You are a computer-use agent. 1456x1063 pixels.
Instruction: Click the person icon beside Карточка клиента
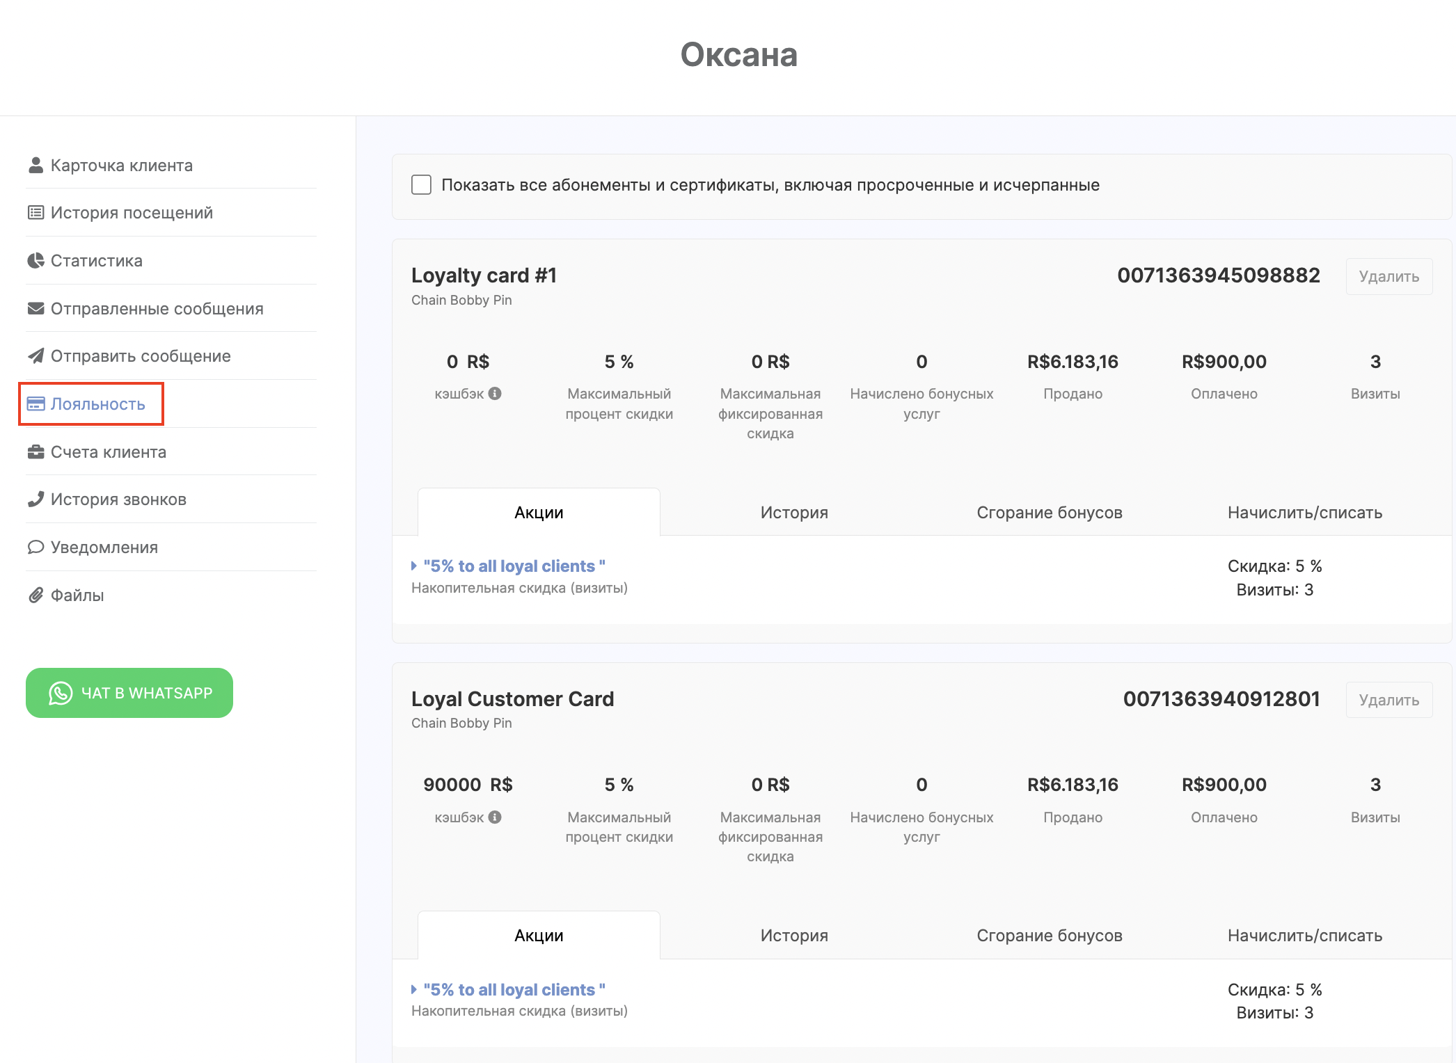click(x=35, y=165)
